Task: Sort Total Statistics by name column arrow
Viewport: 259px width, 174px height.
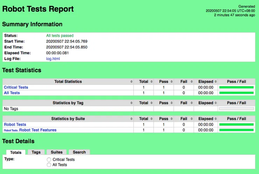Action: click(x=132, y=81)
